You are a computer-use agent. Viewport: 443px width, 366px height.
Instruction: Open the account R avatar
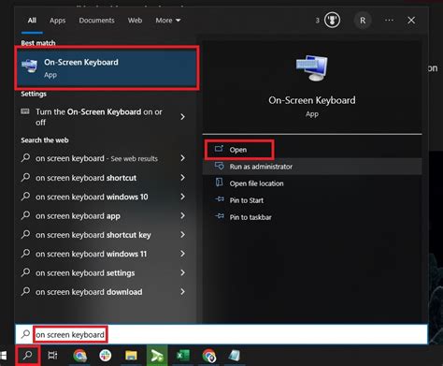pyautogui.click(x=363, y=21)
